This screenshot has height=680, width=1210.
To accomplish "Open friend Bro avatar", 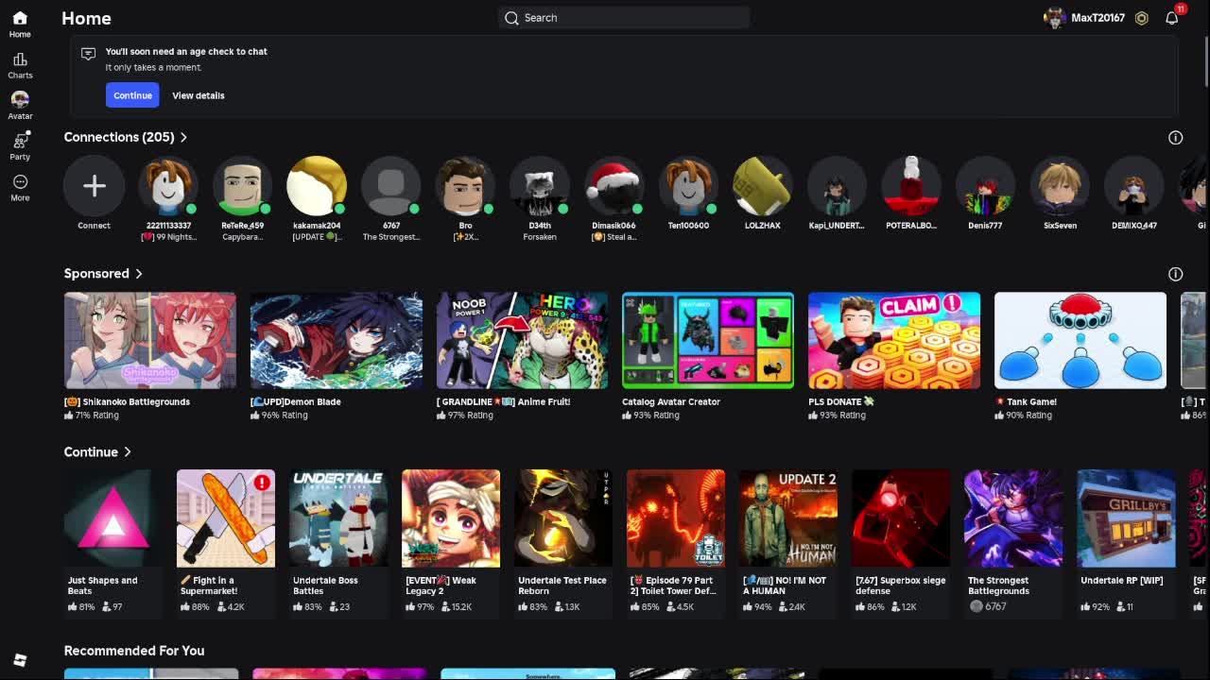I will pos(465,186).
